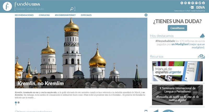Click the round Fundéu logo

click(x=7, y=6)
